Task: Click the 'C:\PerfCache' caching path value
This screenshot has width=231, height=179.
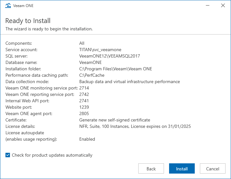Action: [x=92, y=75]
